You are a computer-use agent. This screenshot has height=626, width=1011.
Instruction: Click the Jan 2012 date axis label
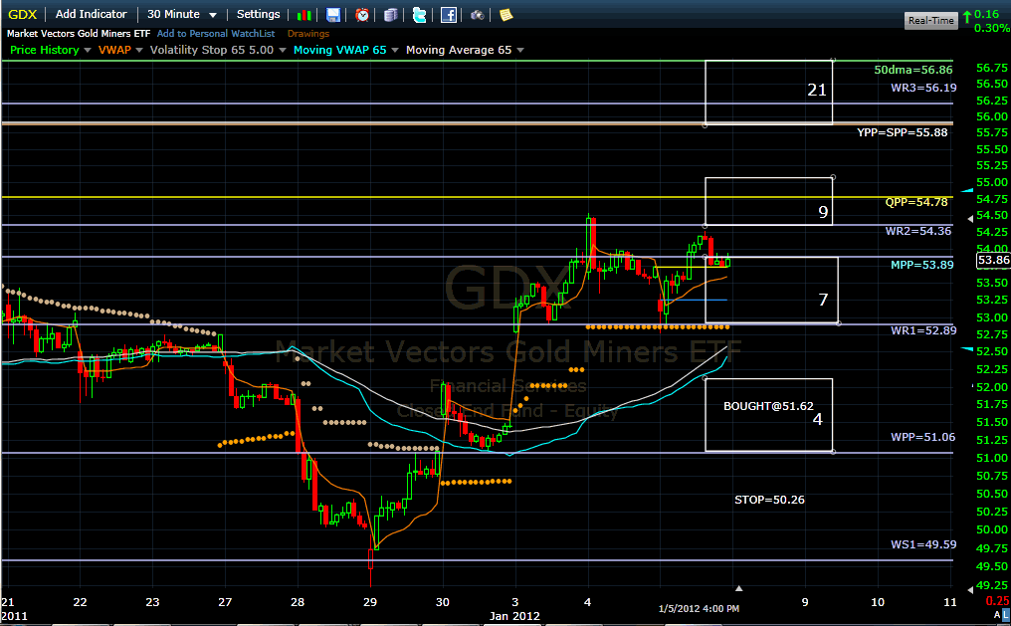pyautogui.click(x=514, y=616)
